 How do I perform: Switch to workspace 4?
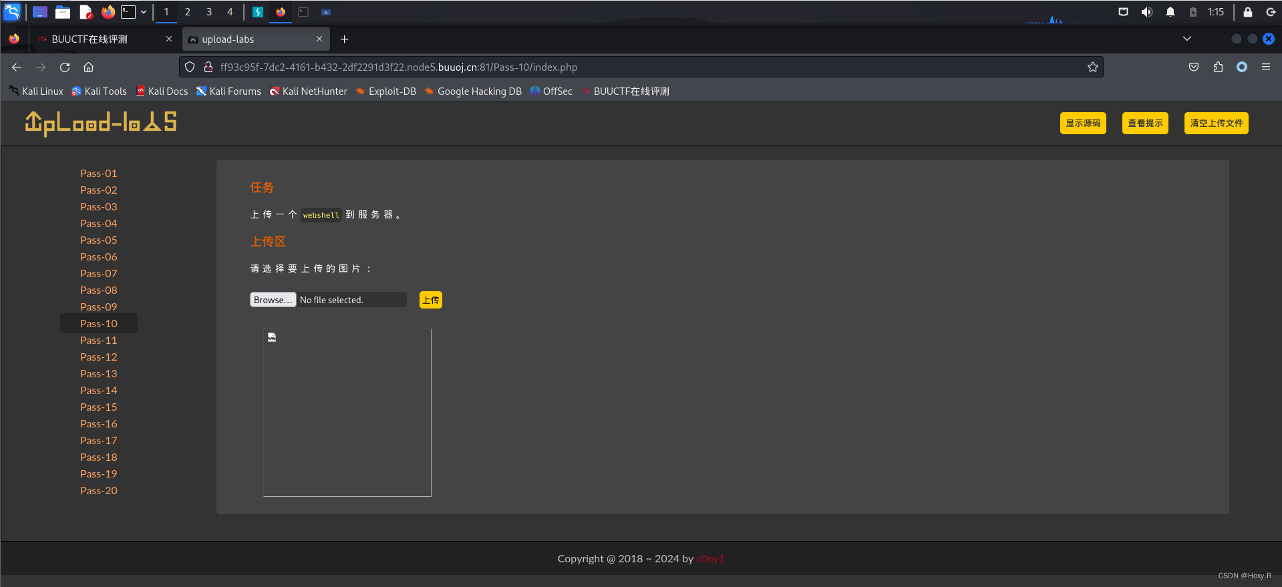click(230, 12)
